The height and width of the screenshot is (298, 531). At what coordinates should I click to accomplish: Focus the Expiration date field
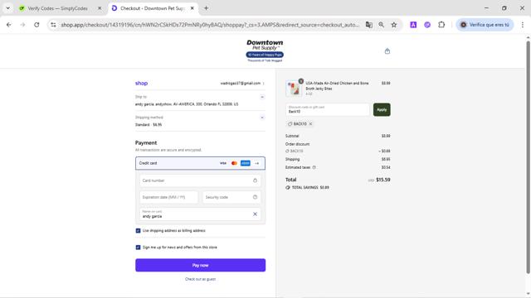[x=168, y=197]
